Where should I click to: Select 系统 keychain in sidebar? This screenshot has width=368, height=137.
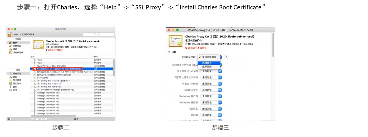(18, 49)
